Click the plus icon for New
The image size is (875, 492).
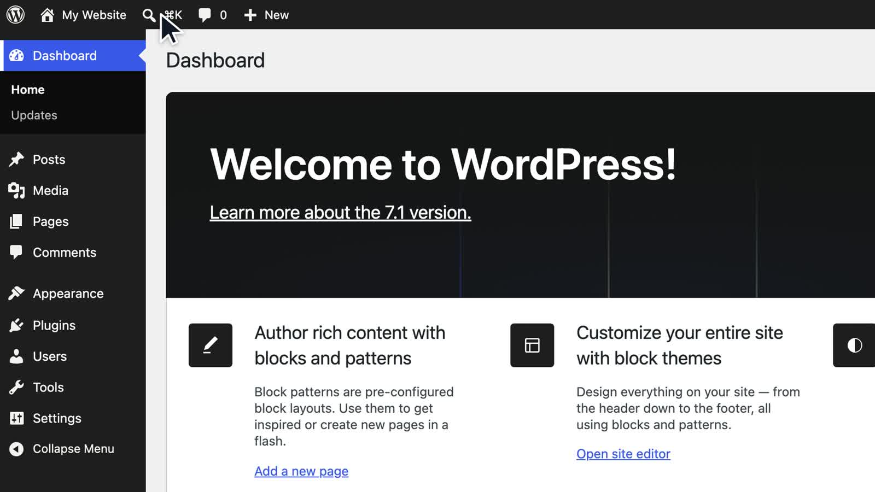250,15
